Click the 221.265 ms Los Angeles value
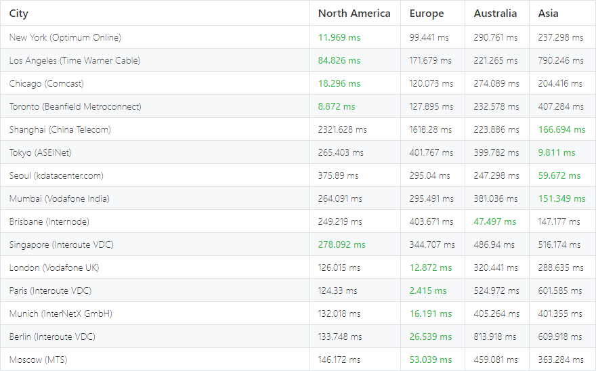Viewport: 596px width, 371px height. (x=495, y=60)
